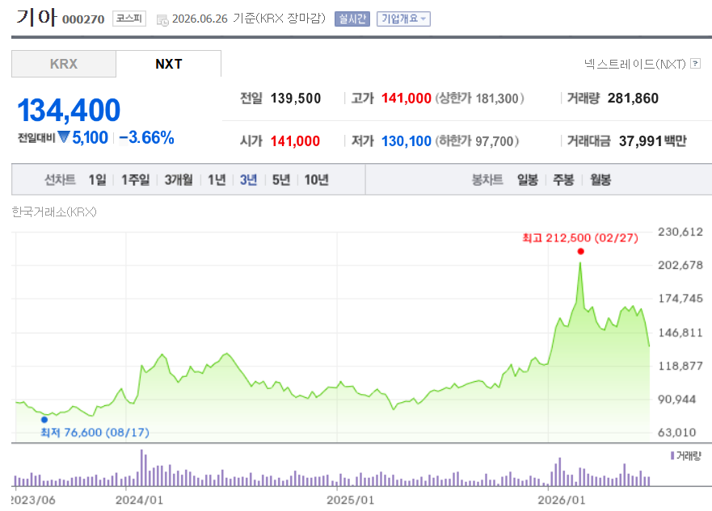Click the 최저 76,600 (08/17) label
Screen dimensions: 712x511
tap(95, 432)
